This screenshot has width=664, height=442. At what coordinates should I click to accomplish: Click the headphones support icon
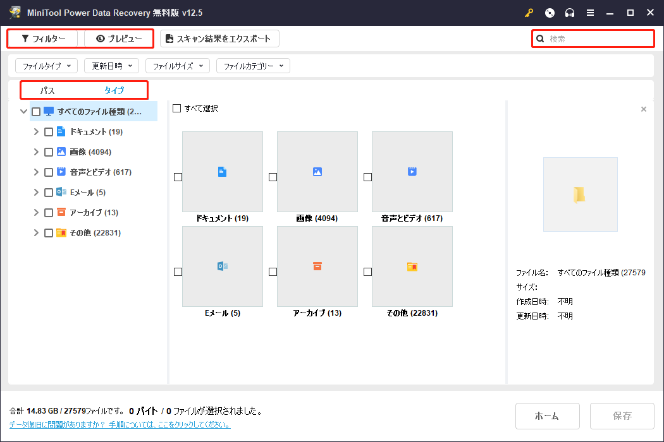tap(570, 13)
